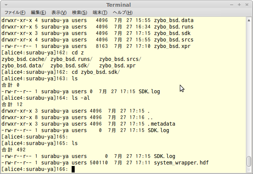Click the vertical scrollbar thumb
The height and width of the screenshot is (174, 253).
point(249,162)
